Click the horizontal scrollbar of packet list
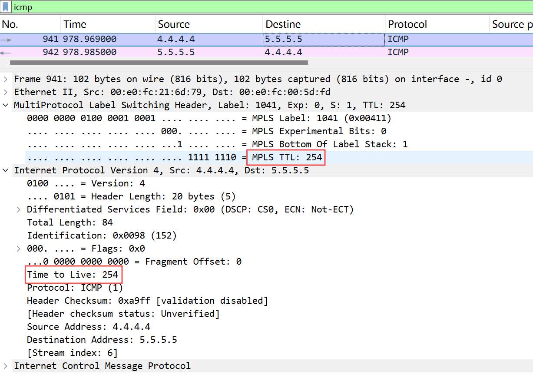The width and height of the screenshot is (533, 375). 159,63
